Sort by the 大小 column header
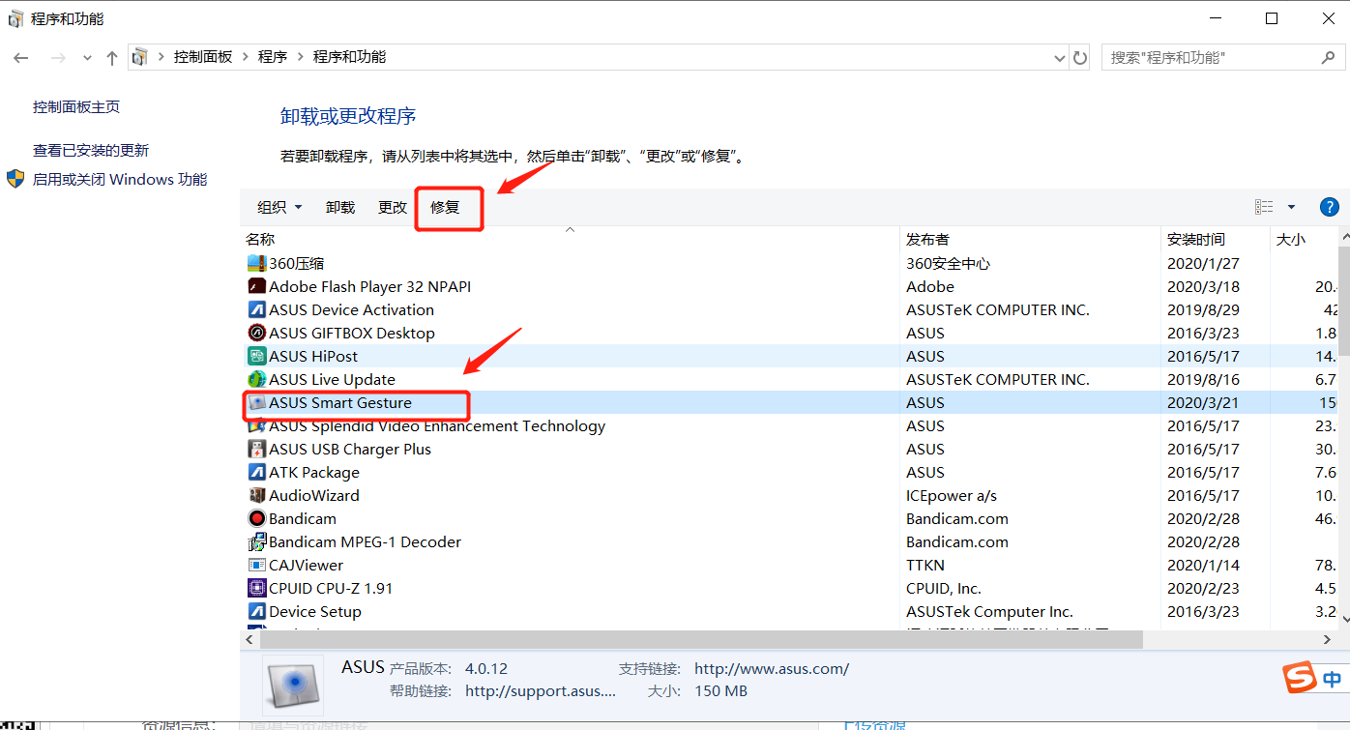This screenshot has height=730, width=1350. 1290,239
